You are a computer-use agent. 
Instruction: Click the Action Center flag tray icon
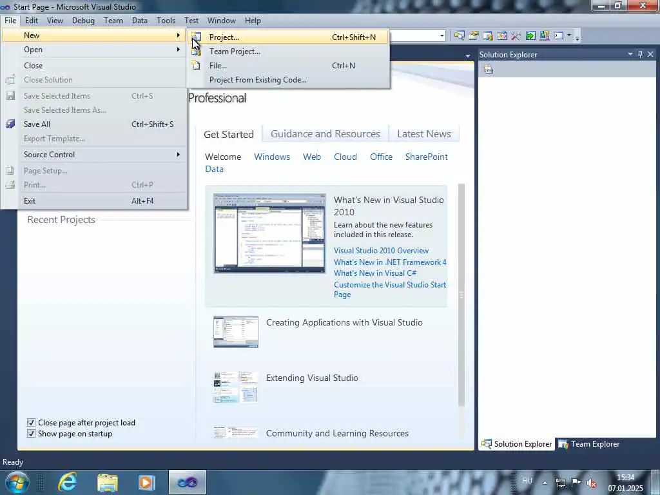click(576, 482)
